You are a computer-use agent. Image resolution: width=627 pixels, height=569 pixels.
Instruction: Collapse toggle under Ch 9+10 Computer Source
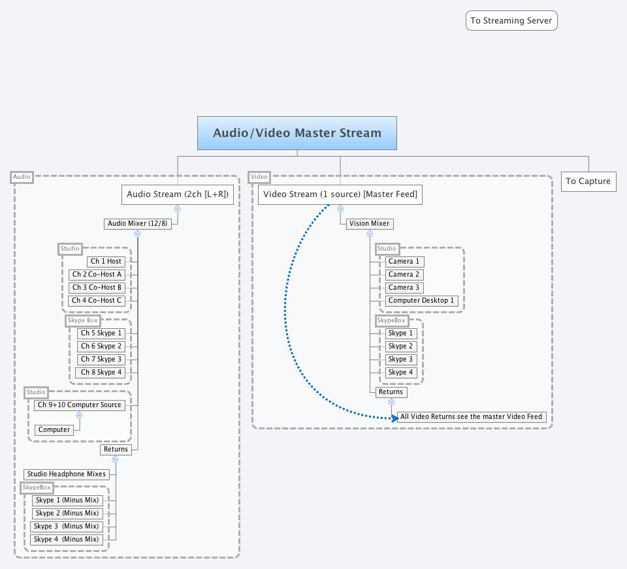(79, 416)
